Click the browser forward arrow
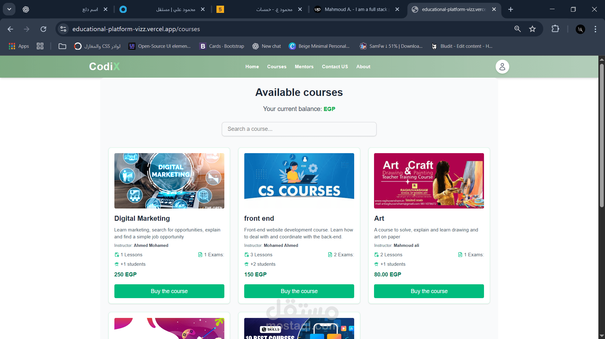This screenshot has width=605, height=339. tap(27, 29)
